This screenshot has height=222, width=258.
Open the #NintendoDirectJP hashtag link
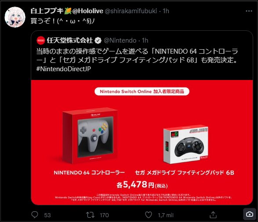[64, 69]
